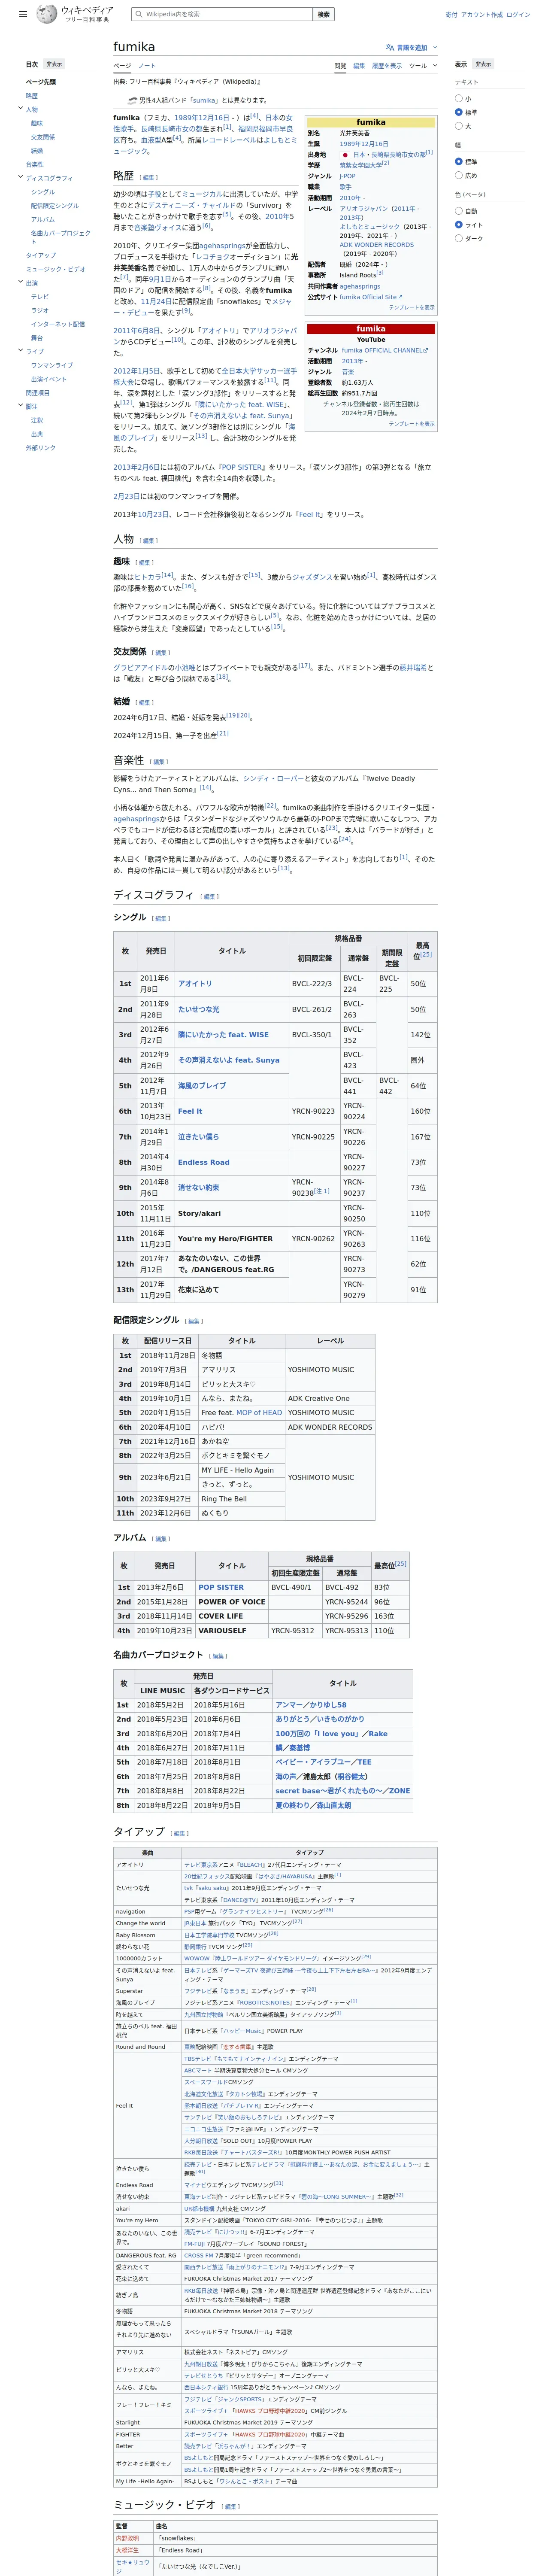Click edit link beside 略歴 heading
The height and width of the screenshot is (2576, 551).
(x=149, y=177)
